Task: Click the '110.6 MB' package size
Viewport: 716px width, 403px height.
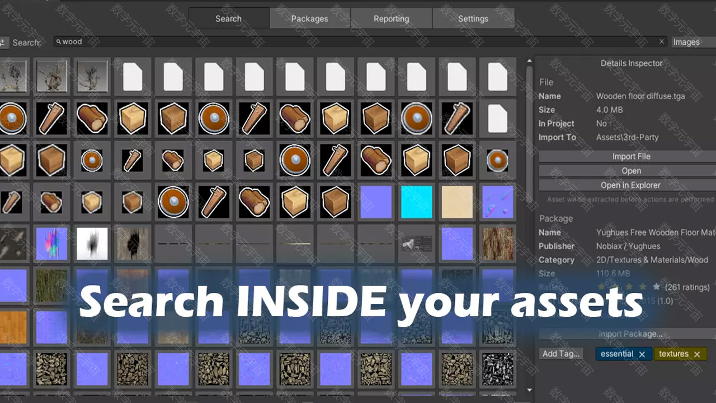Action: pyautogui.click(x=613, y=274)
